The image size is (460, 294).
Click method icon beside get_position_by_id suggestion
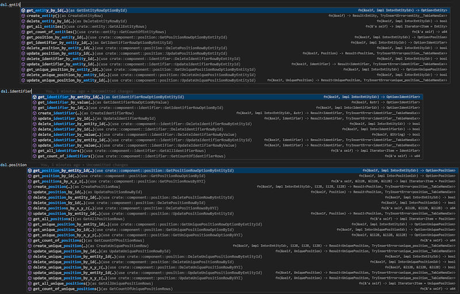coord(30,176)
